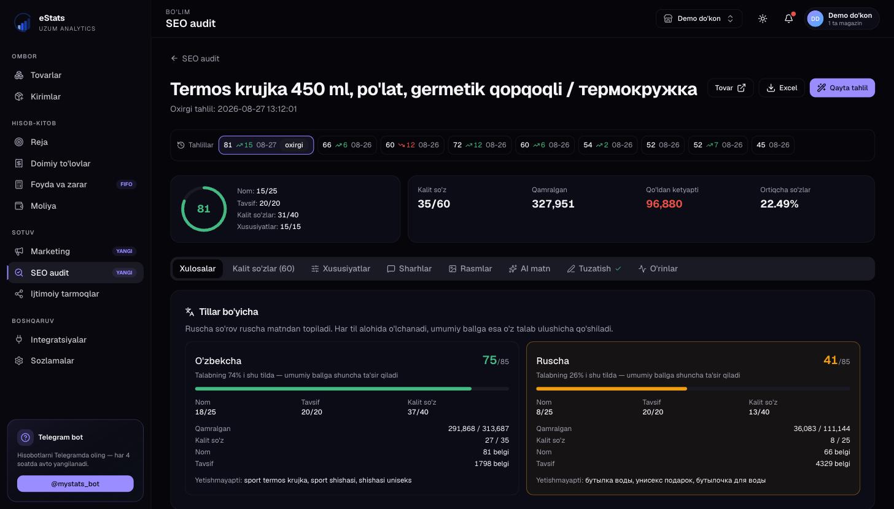Screen dimensions: 894x509
Task: Click Ortiqcha so'zlar 22.49%
Action: point(779,204)
